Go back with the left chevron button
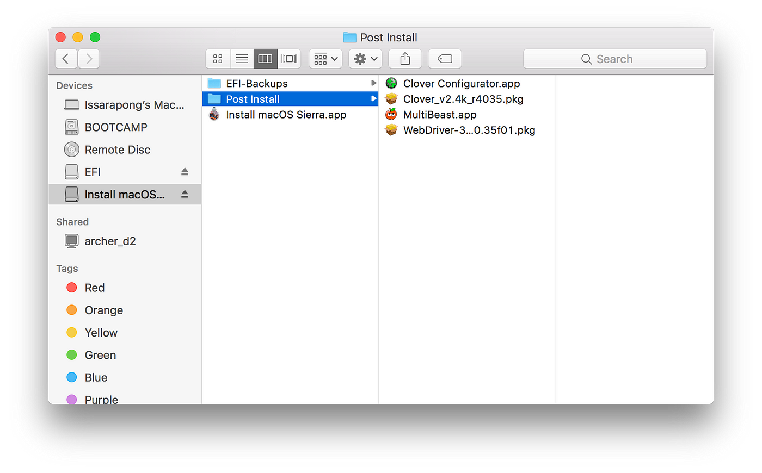This screenshot has width=762, height=473. 66,59
